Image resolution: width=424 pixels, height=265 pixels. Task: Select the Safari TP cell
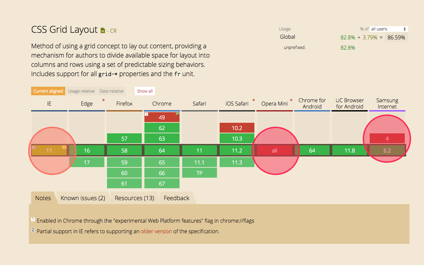click(199, 173)
